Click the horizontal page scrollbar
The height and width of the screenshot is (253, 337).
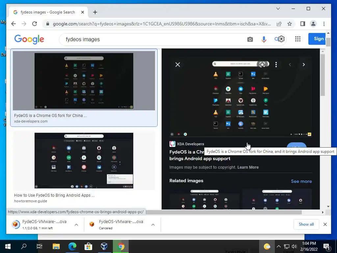[223, 212]
